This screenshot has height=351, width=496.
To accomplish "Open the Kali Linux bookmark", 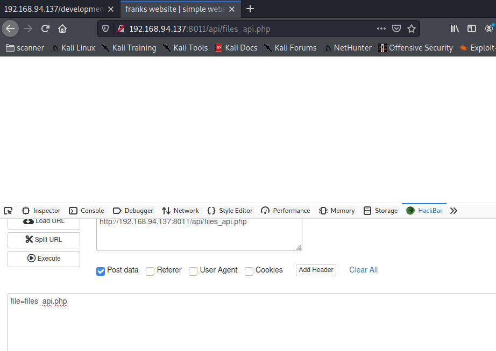I will pos(73,48).
